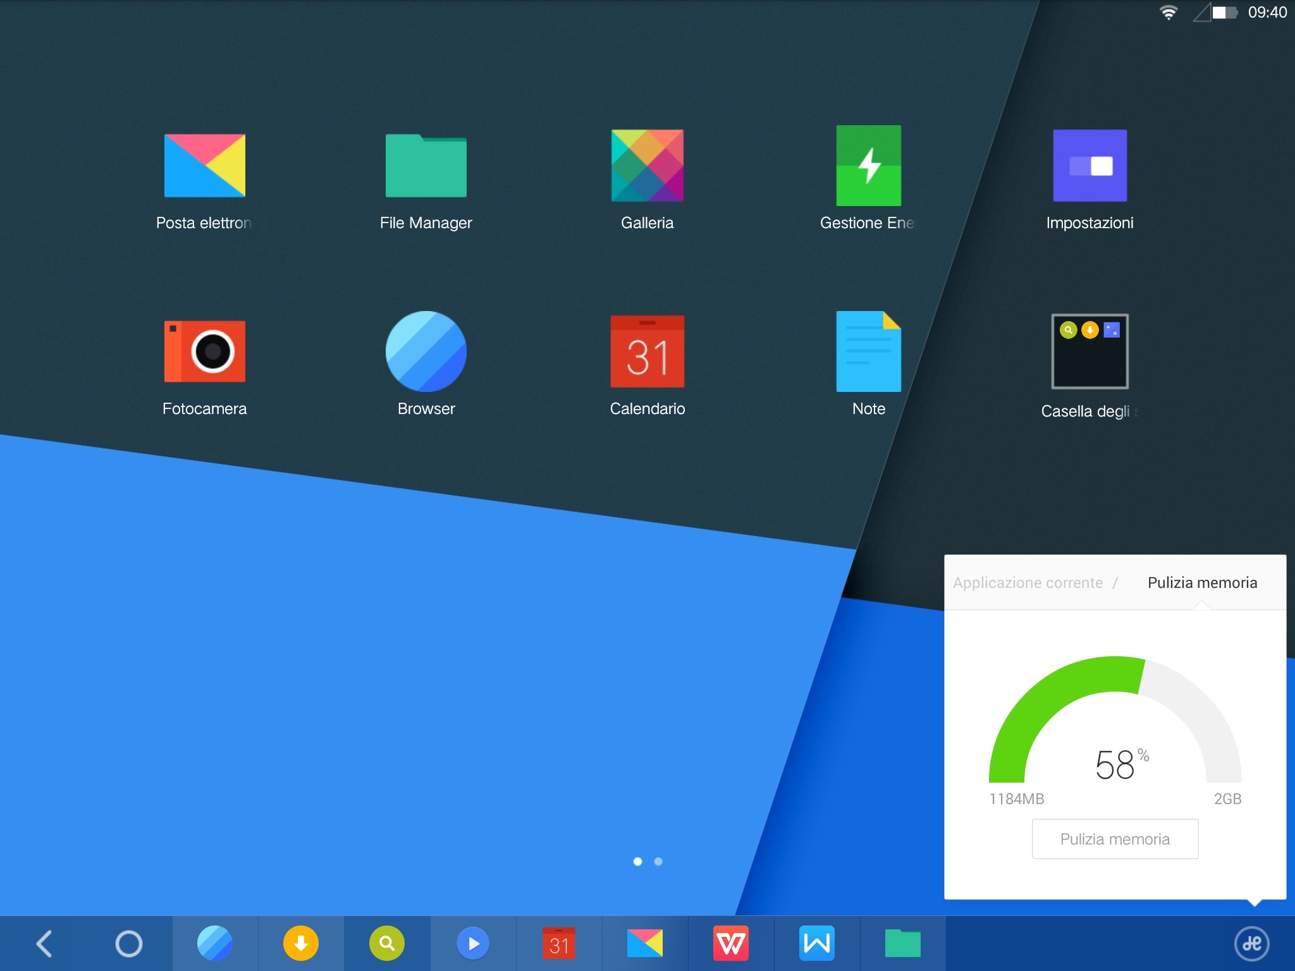The width and height of the screenshot is (1295, 971).
Task: Open the Posta elettronica email app
Action: click(204, 166)
